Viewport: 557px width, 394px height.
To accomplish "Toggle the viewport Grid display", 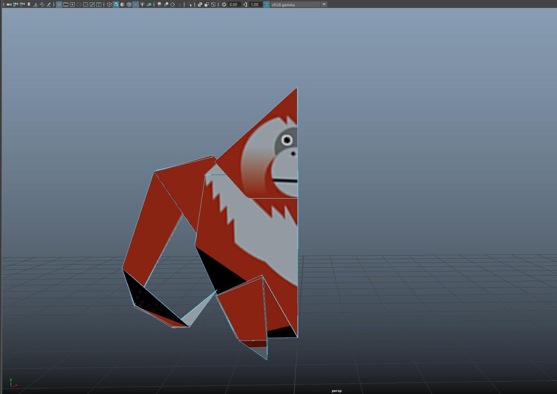I will pos(59,4).
